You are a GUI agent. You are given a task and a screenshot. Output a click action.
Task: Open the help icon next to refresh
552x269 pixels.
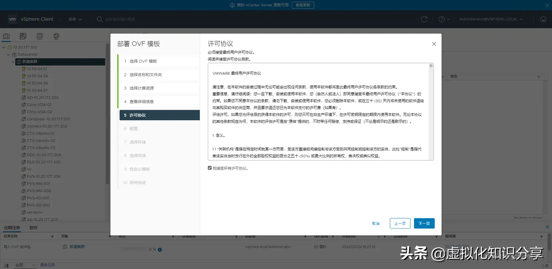point(442,19)
